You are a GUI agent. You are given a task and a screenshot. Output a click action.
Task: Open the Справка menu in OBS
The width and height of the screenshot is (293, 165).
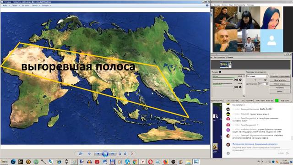point(229,57)
